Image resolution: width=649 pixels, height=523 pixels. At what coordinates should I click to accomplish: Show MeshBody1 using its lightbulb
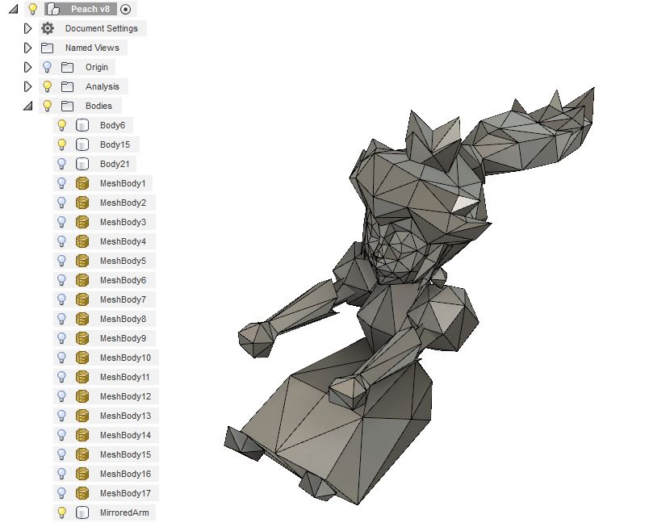[61, 183]
